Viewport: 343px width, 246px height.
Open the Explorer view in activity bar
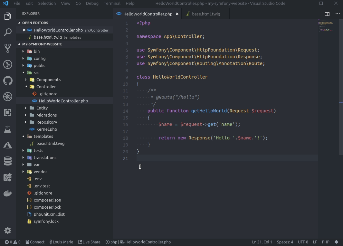pos(8,16)
